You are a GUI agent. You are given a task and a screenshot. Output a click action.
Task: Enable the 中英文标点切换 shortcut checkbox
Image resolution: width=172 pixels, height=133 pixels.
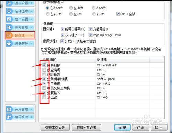[44, 88]
